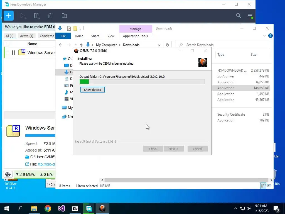The width and height of the screenshot is (285, 214).
Task: Sort Explorer list by Type column
Action: pos(221,55)
